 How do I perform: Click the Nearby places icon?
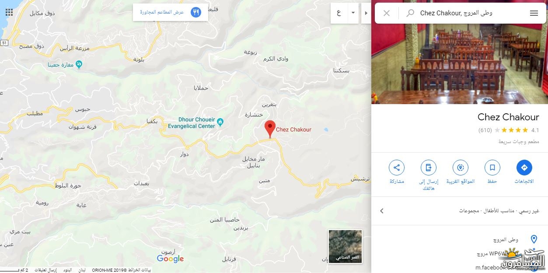tap(460, 168)
